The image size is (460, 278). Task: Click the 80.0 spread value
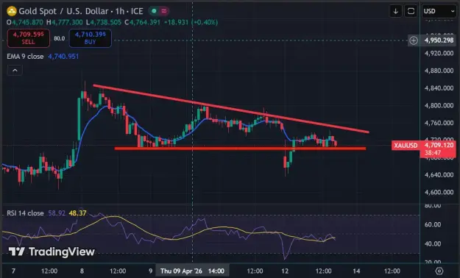pyautogui.click(x=60, y=38)
